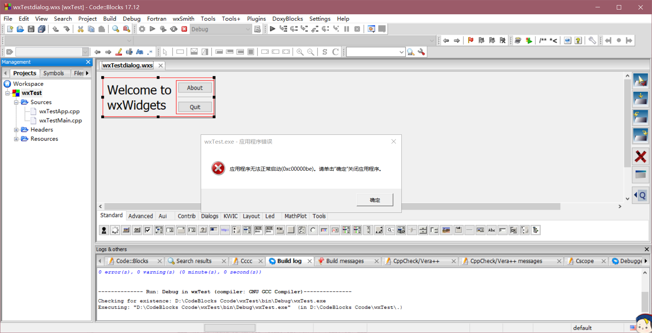
Task: Click the Build gear icon
Action: (x=142, y=29)
